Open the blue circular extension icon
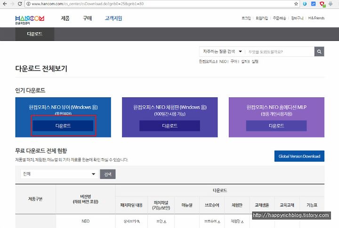This screenshot has width=339, height=228. click(x=305, y=4)
